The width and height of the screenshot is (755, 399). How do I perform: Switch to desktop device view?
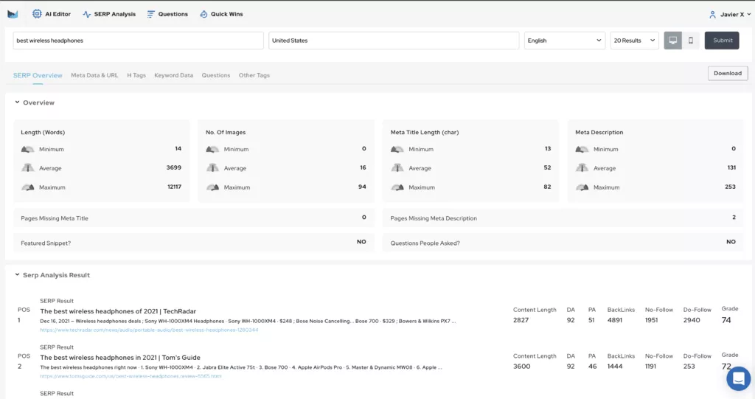[x=672, y=41]
